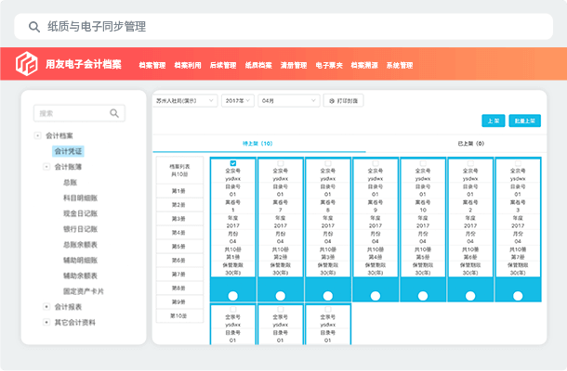Open the 2017年 year dropdown

(238, 100)
